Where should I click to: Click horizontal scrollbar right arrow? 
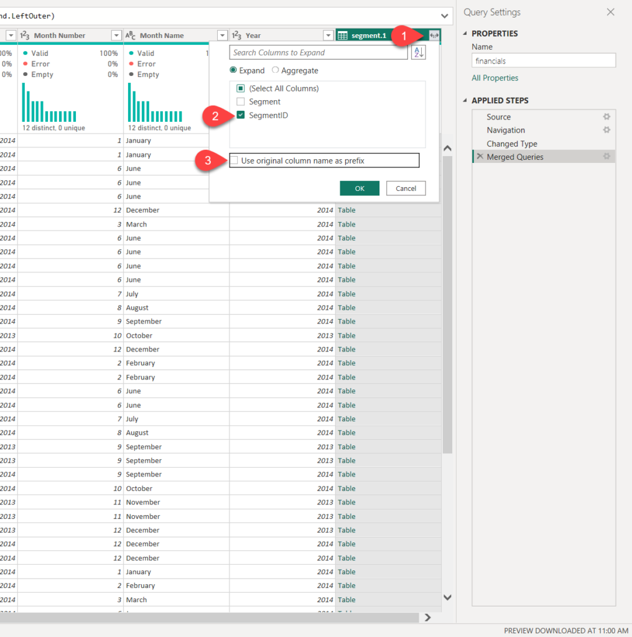(x=428, y=617)
